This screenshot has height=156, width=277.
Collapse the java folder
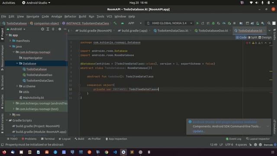coord(10,46)
